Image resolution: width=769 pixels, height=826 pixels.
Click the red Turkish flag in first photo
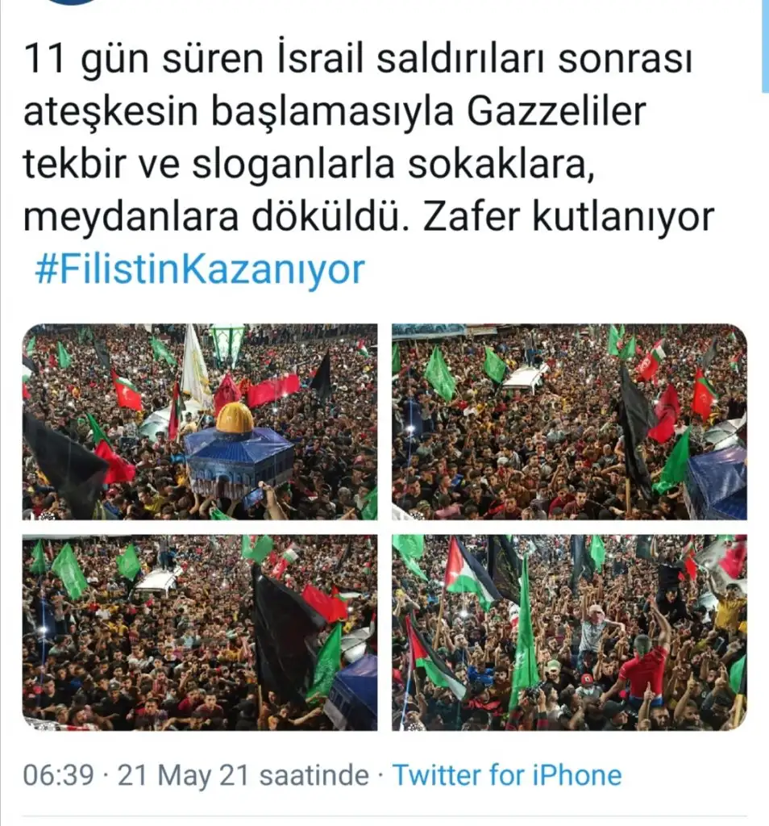[127, 391]
